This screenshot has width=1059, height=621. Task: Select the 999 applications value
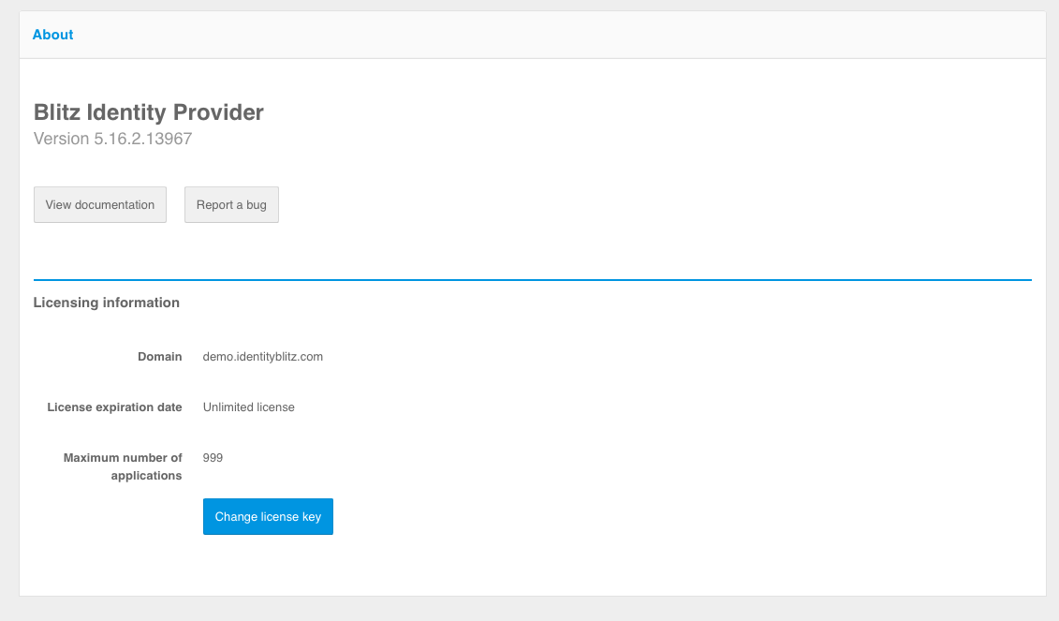(213, 458)
